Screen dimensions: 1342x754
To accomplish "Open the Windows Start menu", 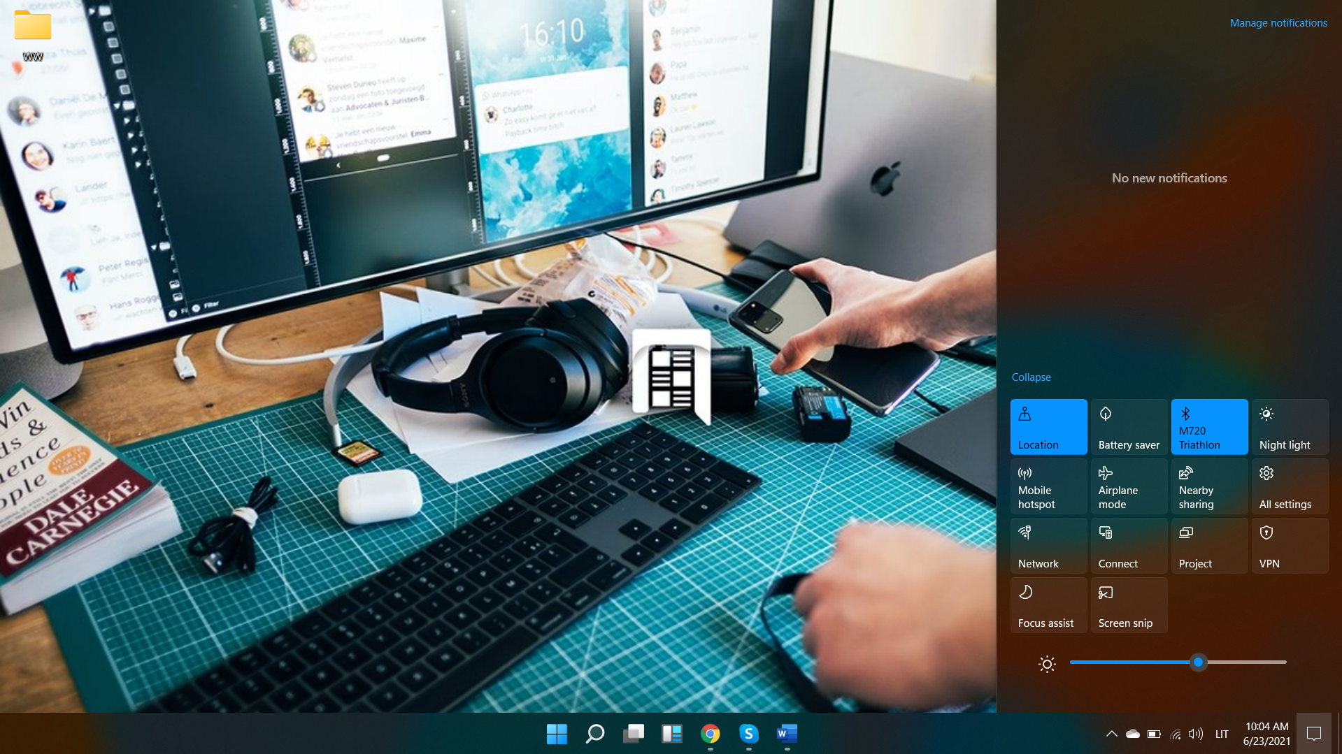I will 557,734.
